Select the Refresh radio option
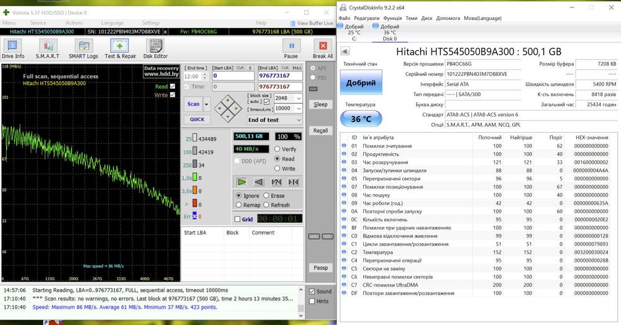 pyautogui.click(x=266, y=205)
